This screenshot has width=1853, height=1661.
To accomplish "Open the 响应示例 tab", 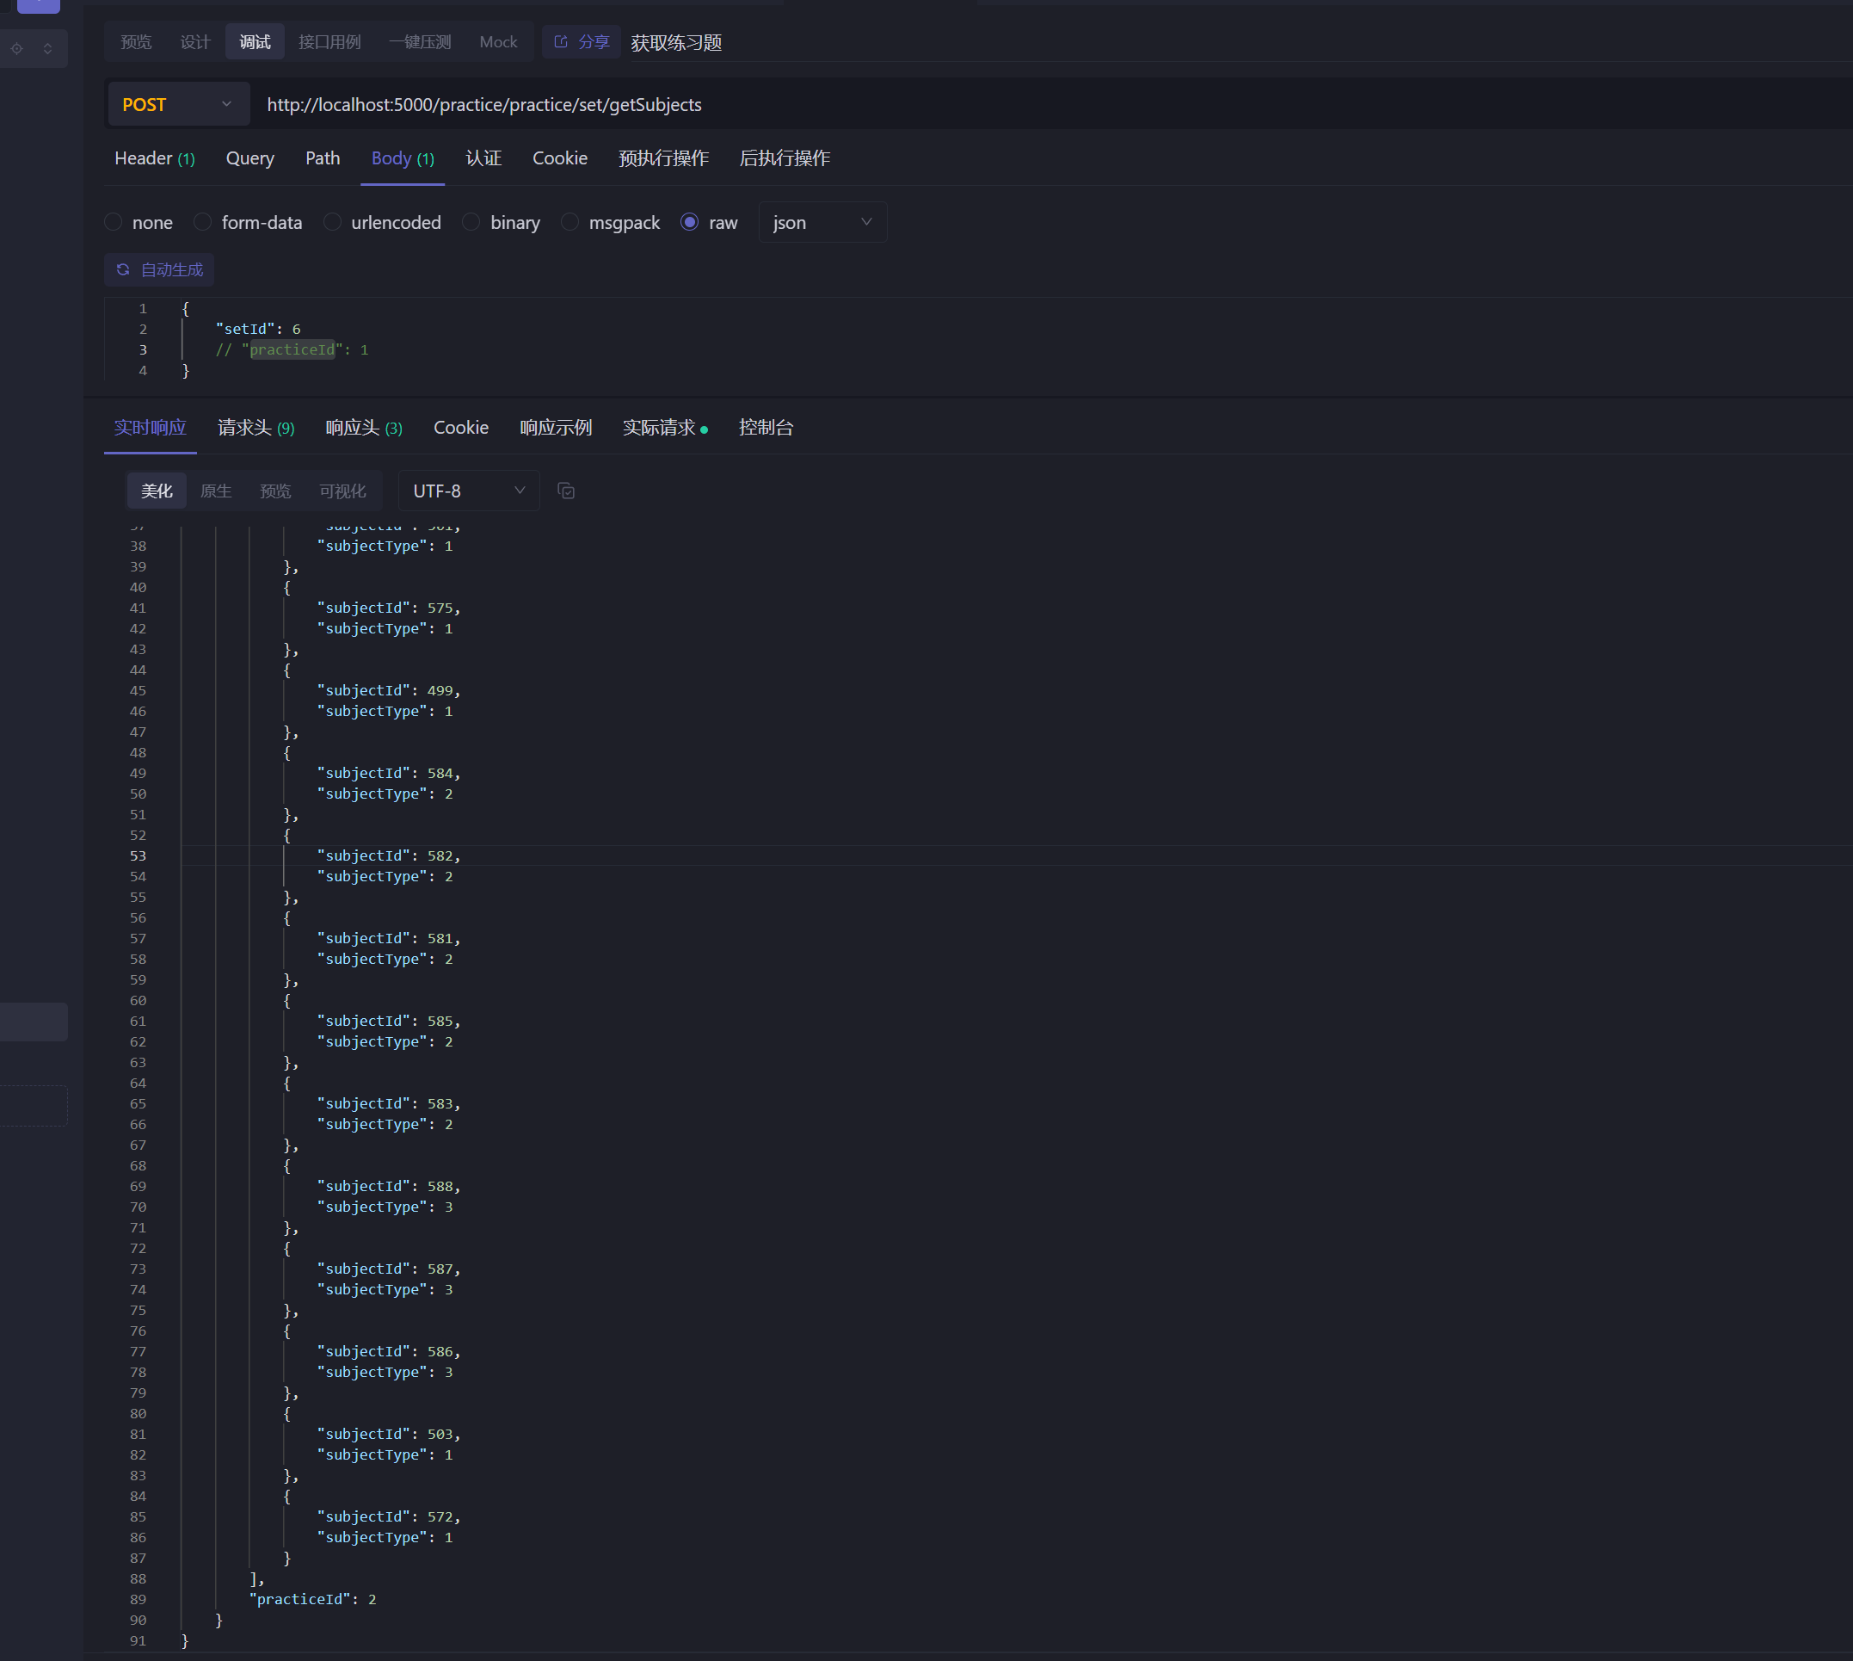I will tap(556, 428).
